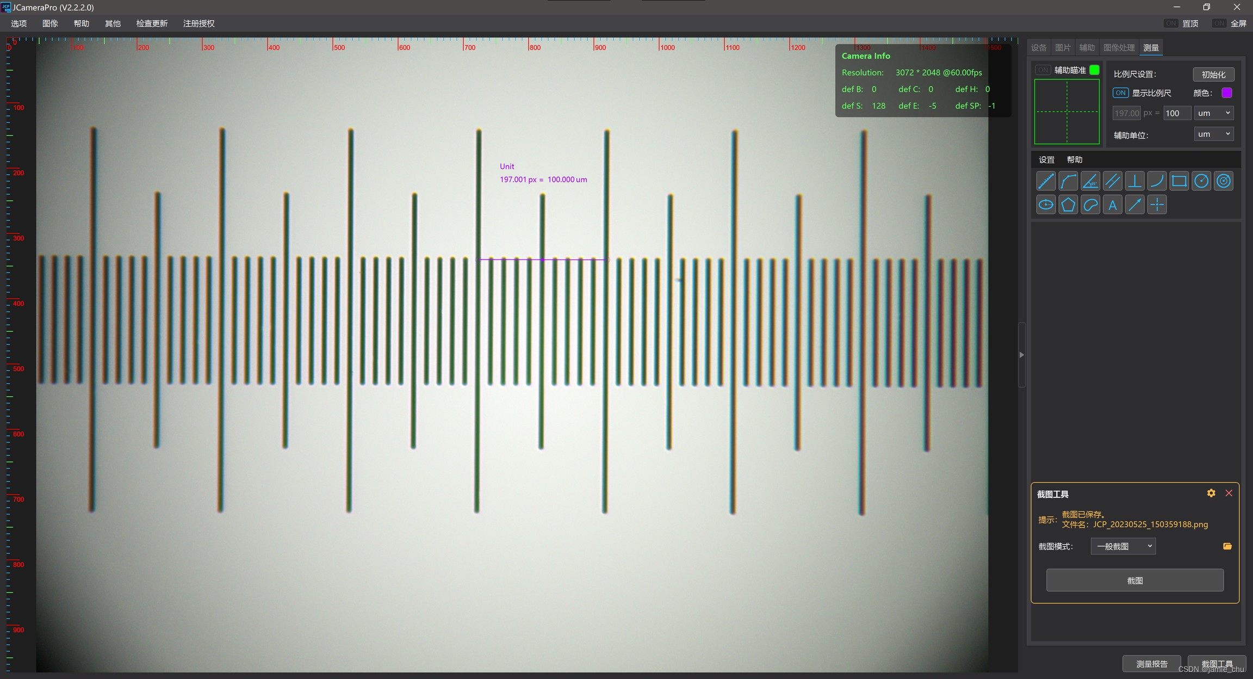Toggle the 辅助瞄准 ON switch
The width and height of the screenshot is (1253, 679).
click(1043, 70)
